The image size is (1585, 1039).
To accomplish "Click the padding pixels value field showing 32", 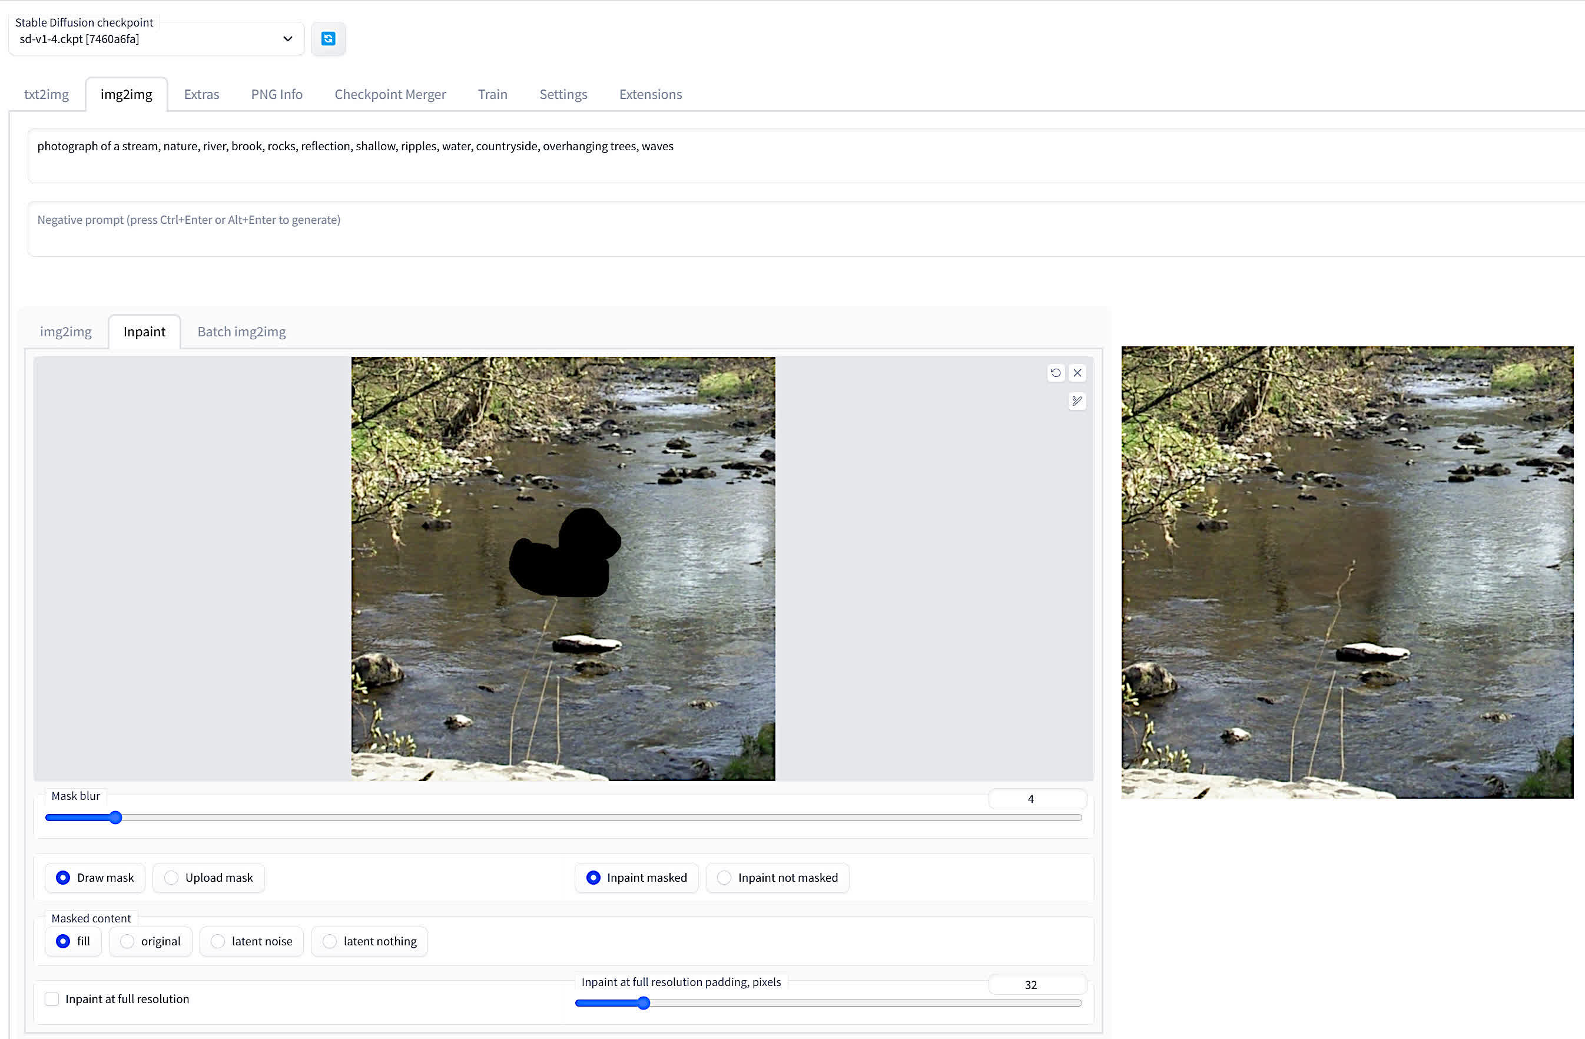I will click(x=1037, y=984).
